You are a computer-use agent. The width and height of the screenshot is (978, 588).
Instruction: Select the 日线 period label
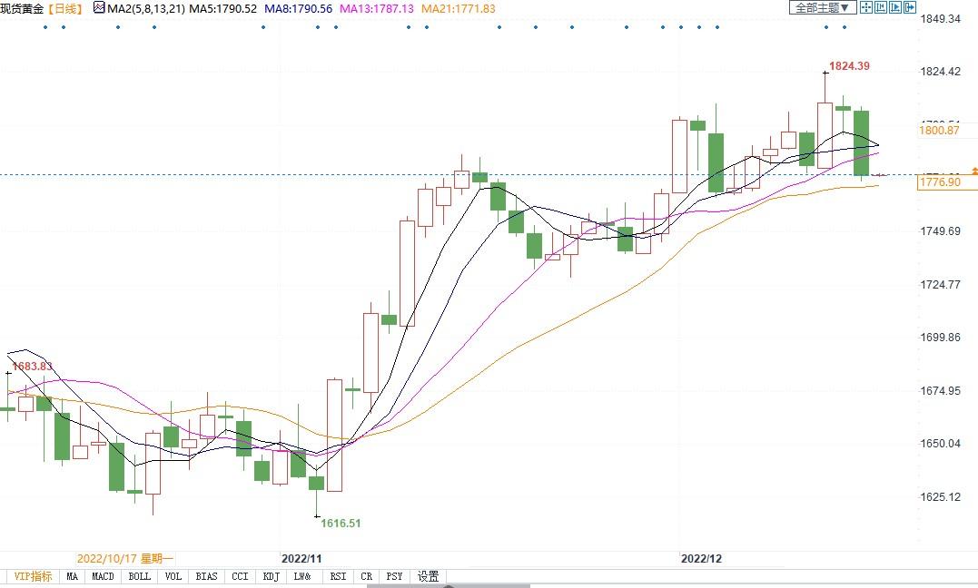(64, 8)
